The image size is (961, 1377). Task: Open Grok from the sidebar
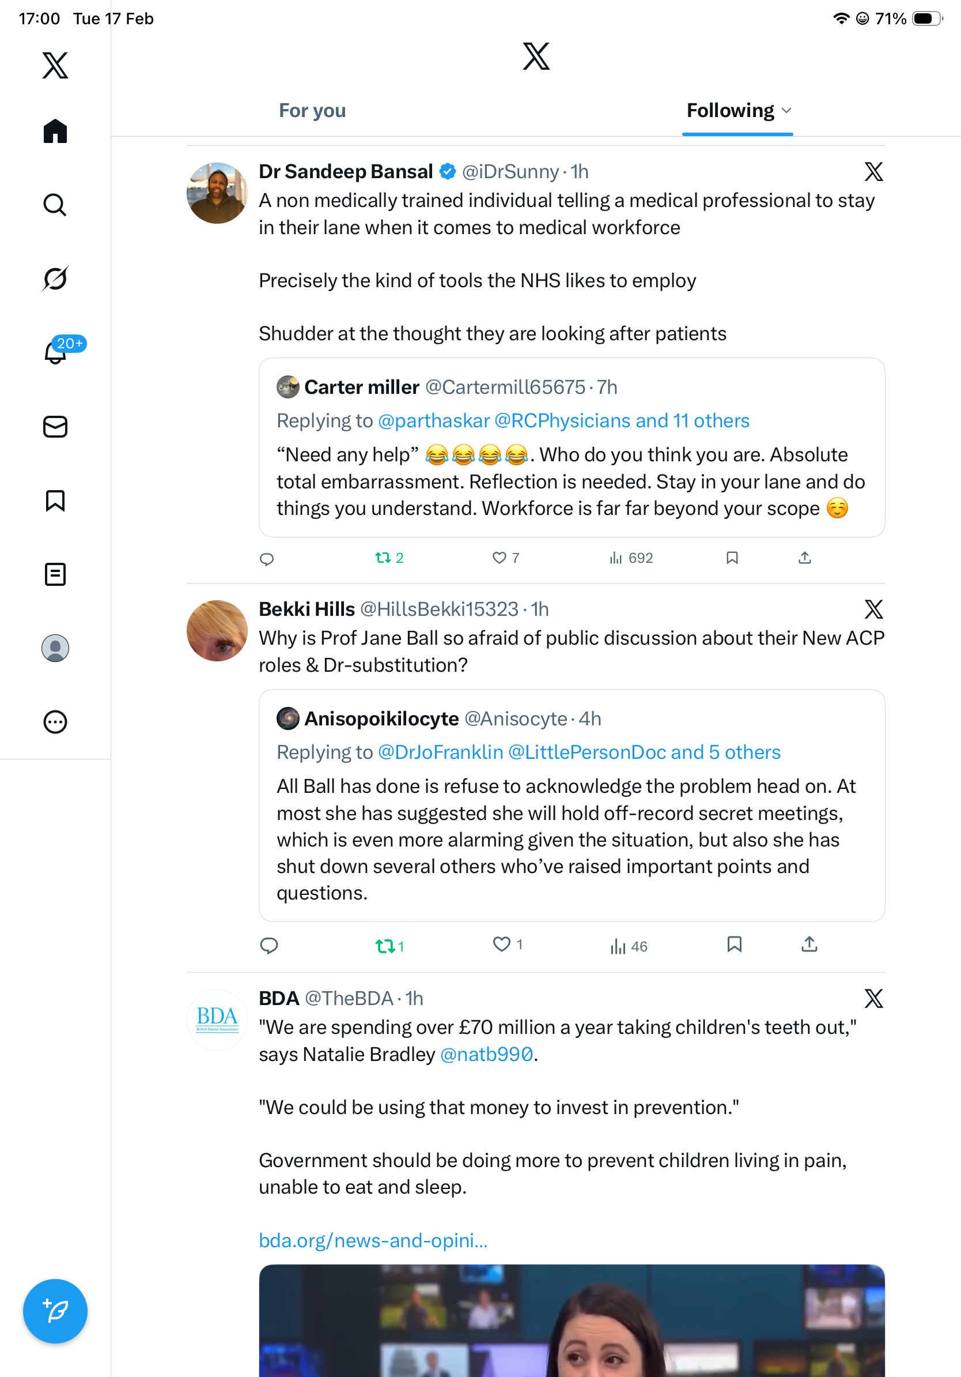pyautogui.click(x=55, y=279)
